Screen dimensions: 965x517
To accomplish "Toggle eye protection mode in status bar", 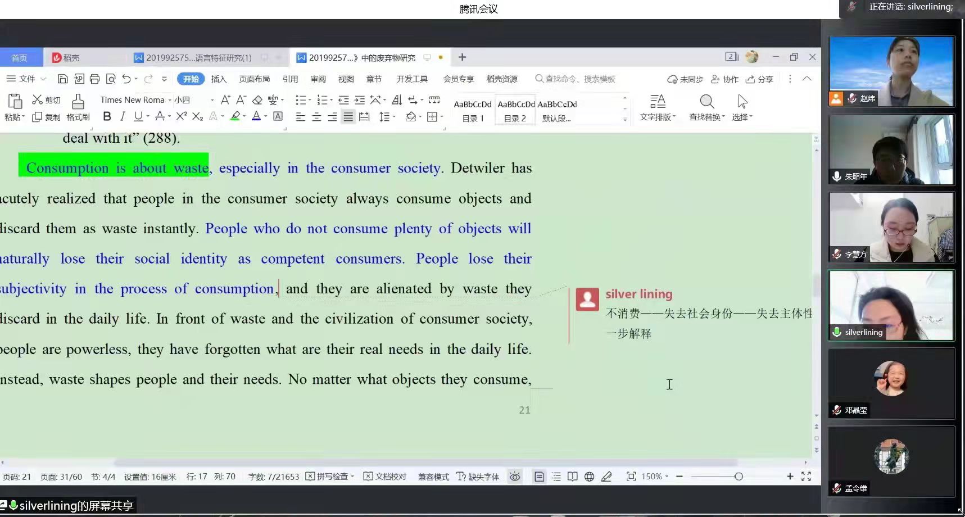I will coord(514,477).
